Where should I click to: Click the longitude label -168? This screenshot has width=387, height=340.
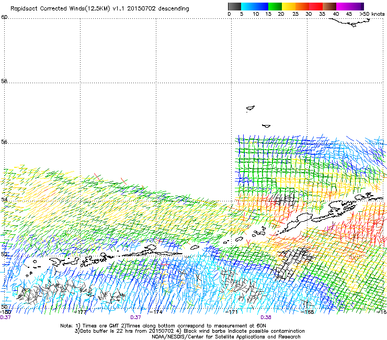point(308,312)
